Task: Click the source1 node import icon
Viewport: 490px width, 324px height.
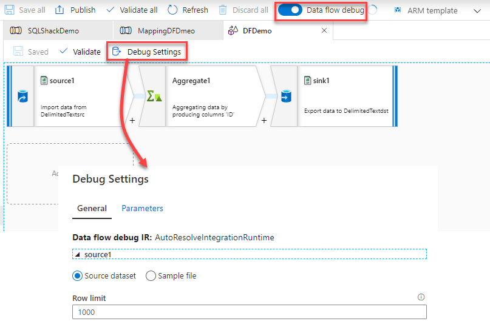Action: pyautogui.click(x=22, y=96)
